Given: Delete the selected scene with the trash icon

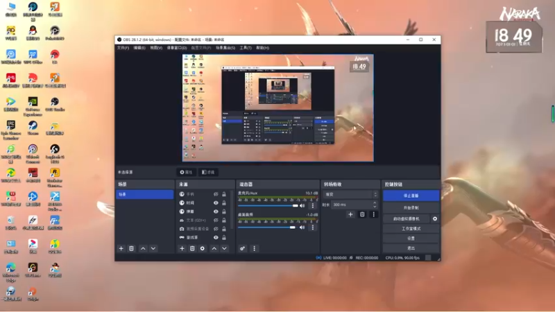Looking at the screenshot, I should click(131, 248).
